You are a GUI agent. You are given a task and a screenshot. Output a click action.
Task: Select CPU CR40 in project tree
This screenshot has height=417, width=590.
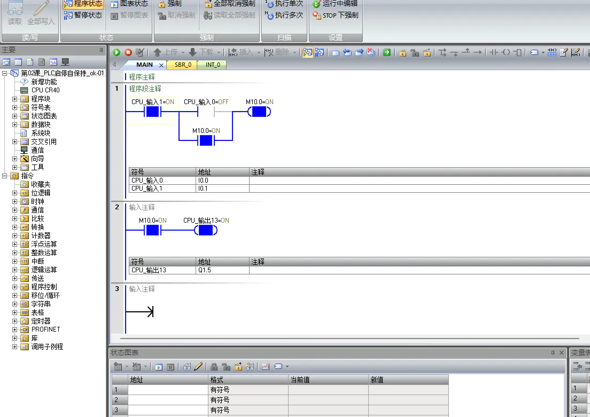pyautogui.click(x=45, y=90)
